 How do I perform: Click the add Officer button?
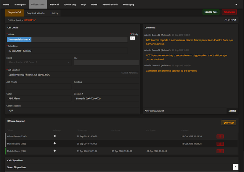coord(229,123)
